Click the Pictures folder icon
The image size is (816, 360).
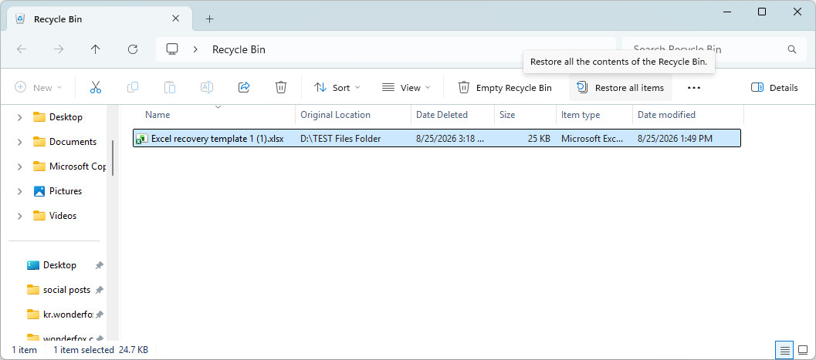point(39,191)
